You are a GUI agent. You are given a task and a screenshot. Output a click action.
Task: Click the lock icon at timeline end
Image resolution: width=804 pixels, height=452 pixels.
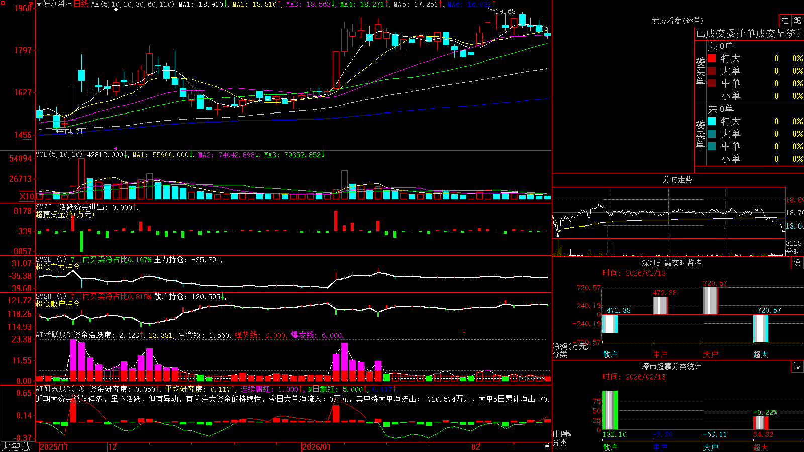tap(547, 446)
